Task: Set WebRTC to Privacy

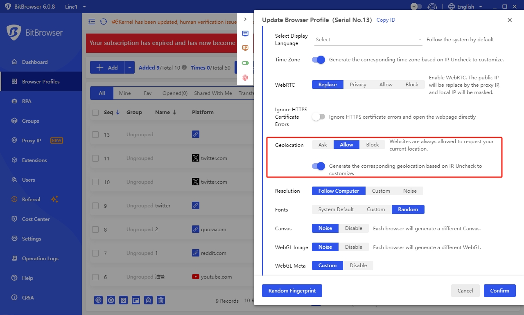Action: (358, 84)
